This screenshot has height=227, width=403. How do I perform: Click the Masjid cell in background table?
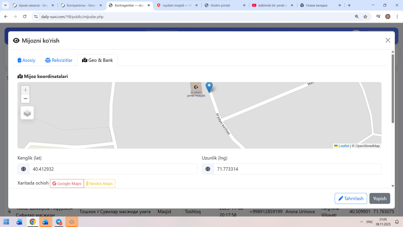click(x=164, y=212)
